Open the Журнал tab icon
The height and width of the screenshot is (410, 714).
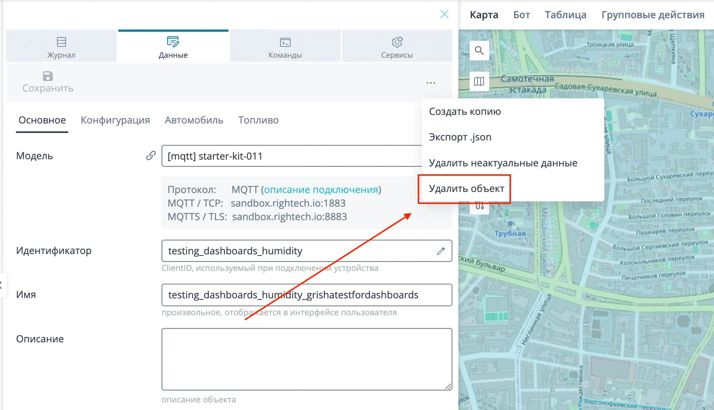click(61, 42)
